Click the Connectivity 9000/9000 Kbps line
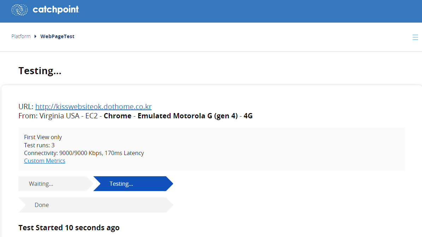This screenshot has height=237, width=422. tap(84, 153)
